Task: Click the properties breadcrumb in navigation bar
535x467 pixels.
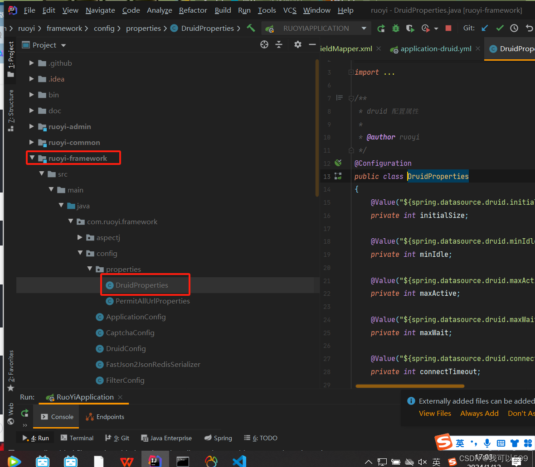Action: pos(143,28)
